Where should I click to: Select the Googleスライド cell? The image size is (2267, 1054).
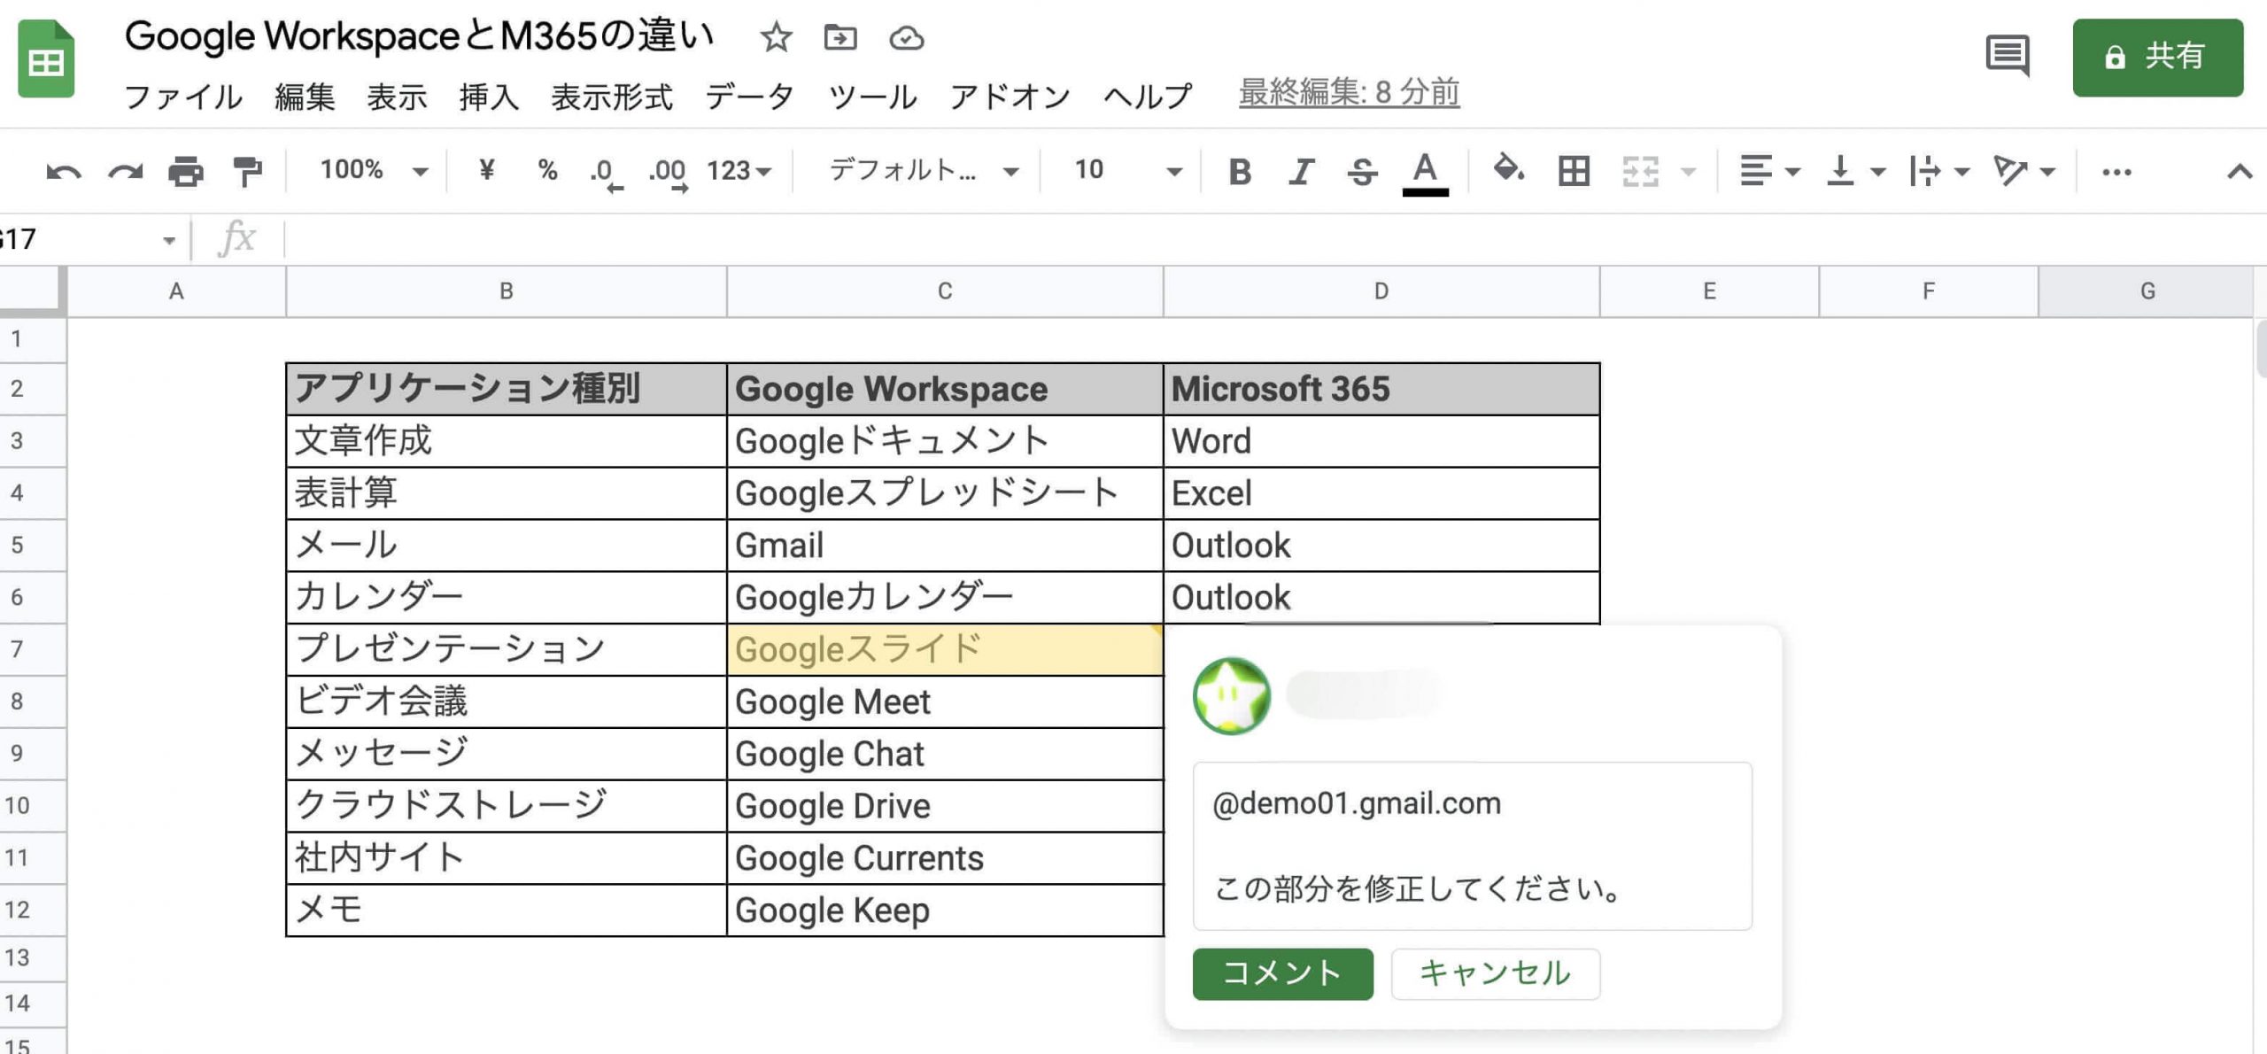(944, 649)
